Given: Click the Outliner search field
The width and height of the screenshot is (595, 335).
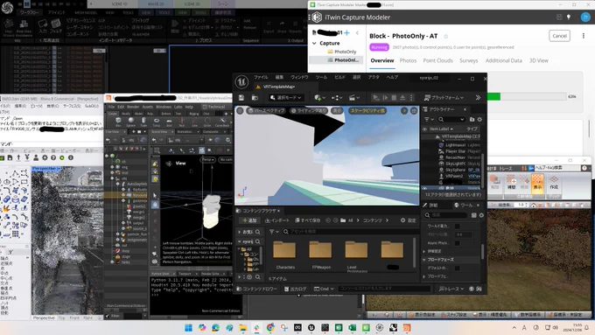Looking at the screenshot, I should [x=451, y=120].
